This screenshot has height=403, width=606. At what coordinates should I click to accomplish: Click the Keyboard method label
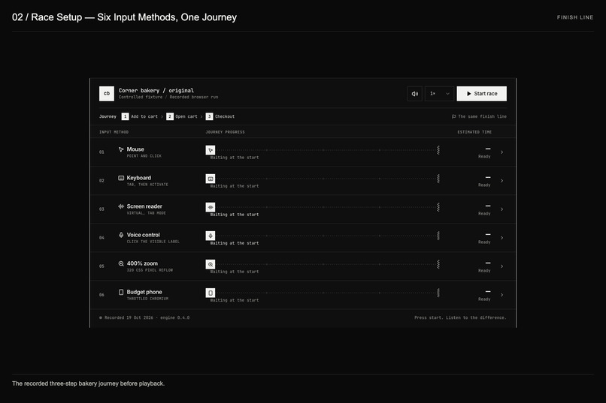[x=139, y=178]
